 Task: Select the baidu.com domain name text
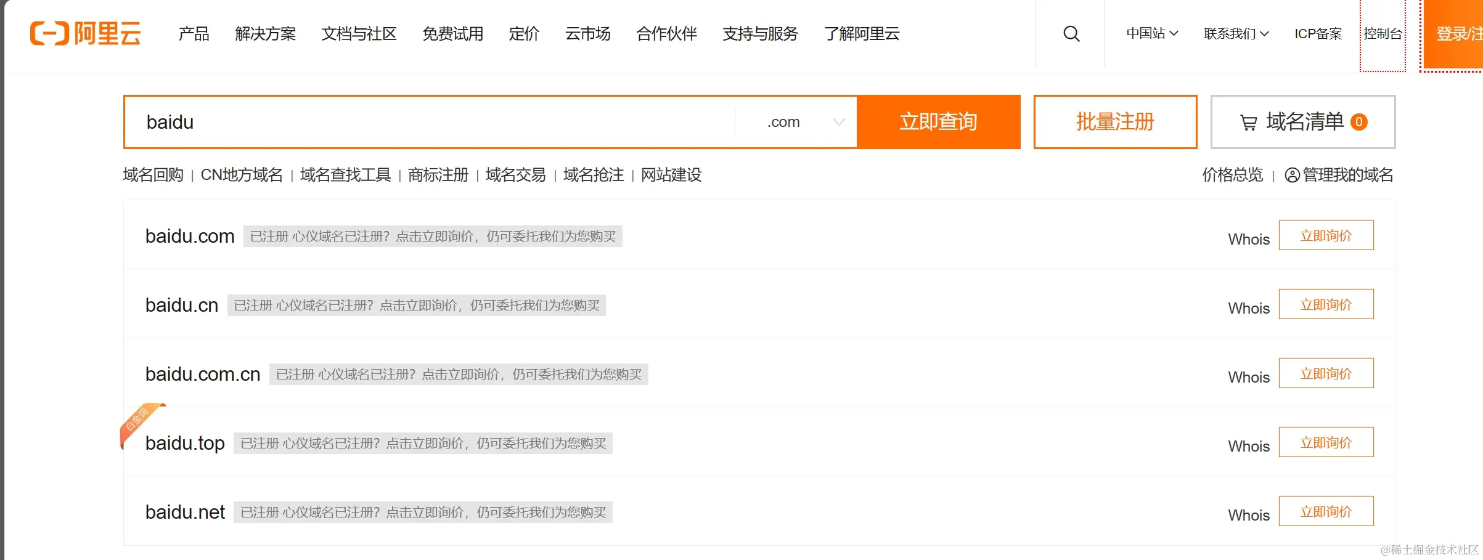[190, 237]
